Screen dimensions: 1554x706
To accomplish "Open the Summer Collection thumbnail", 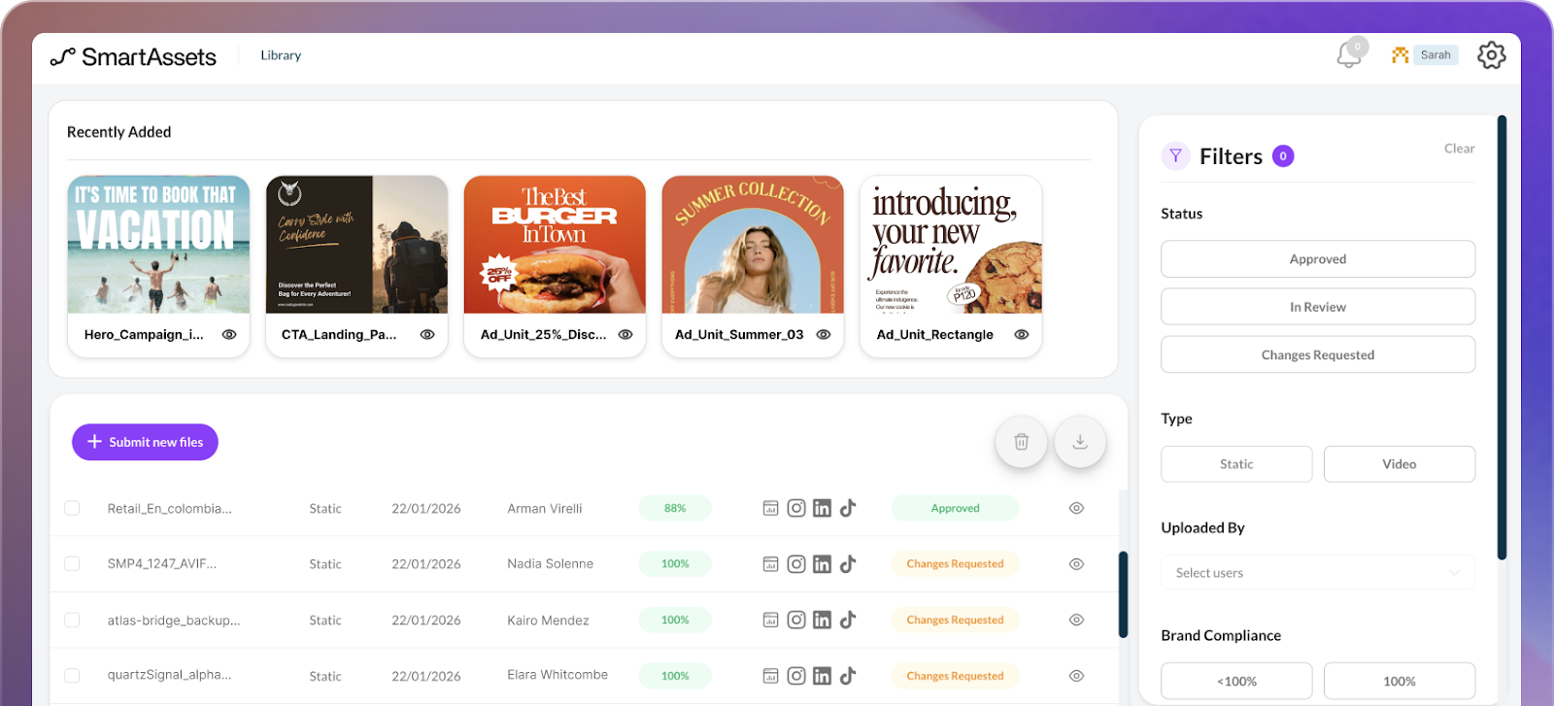I will click(753, 245).
